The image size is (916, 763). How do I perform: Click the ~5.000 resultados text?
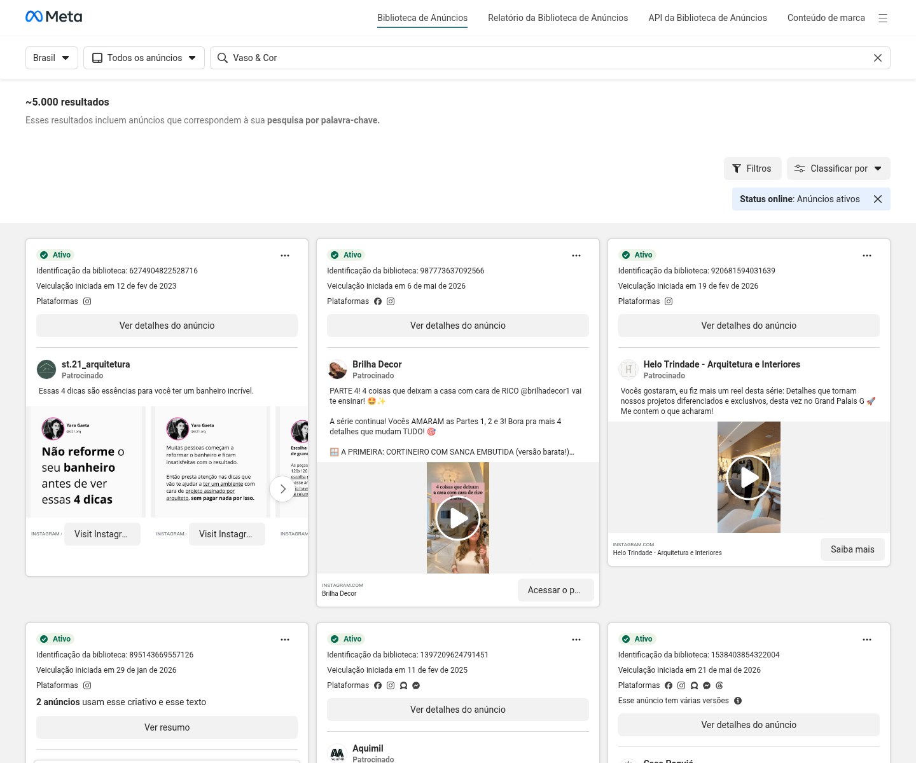point(67,102)
